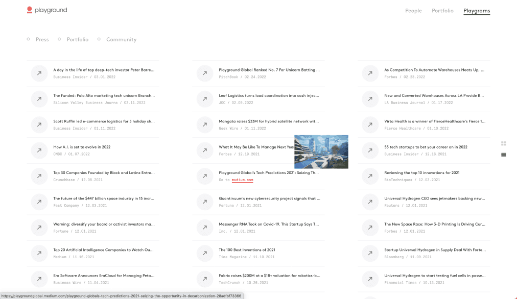Click 'Crunchbase / 12.08.2021' text
This screenshot has width=517, height=299.
tap(78, 180)
